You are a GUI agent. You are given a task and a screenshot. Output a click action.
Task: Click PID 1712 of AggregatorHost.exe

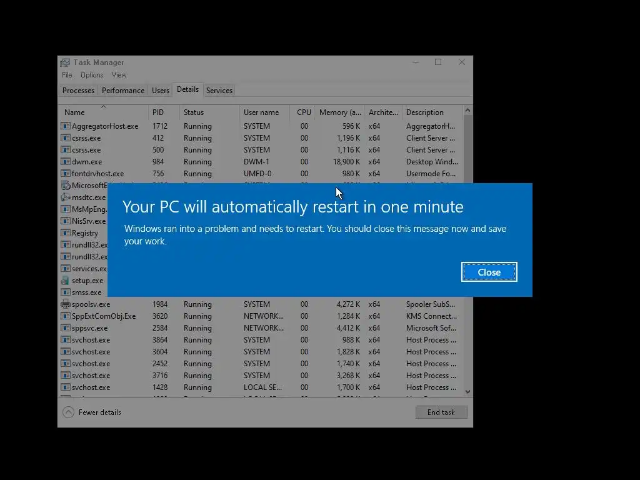[x=160, y=126]
